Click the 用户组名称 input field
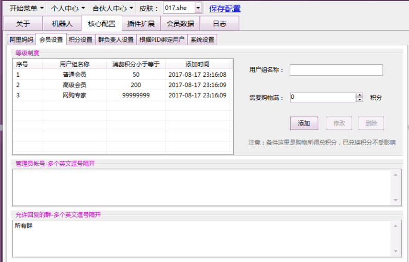Viewport: 409px width, 262px height. (x=336, y=70)
